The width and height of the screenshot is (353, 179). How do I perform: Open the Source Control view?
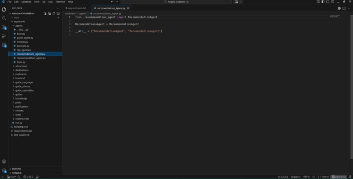pyautogui.click(x=4, y=27)
